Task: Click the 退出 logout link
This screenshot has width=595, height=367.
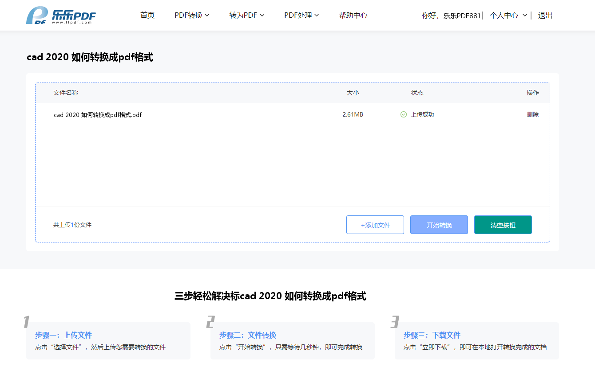Action: click(545, 15)
